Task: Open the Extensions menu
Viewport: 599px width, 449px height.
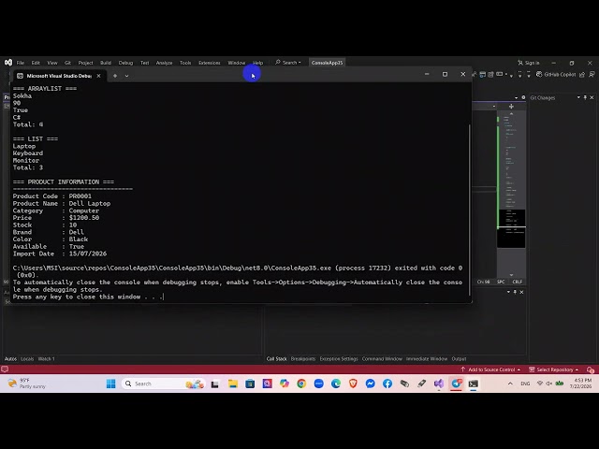Action: [x=210, y=63]
